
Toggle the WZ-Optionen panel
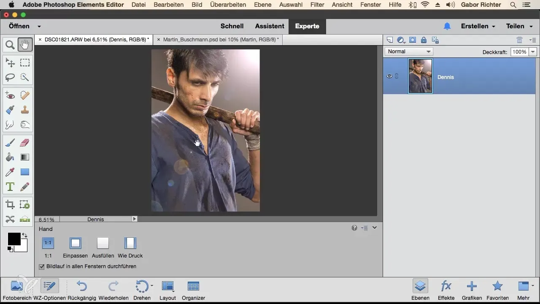click(x=49, y=290)
